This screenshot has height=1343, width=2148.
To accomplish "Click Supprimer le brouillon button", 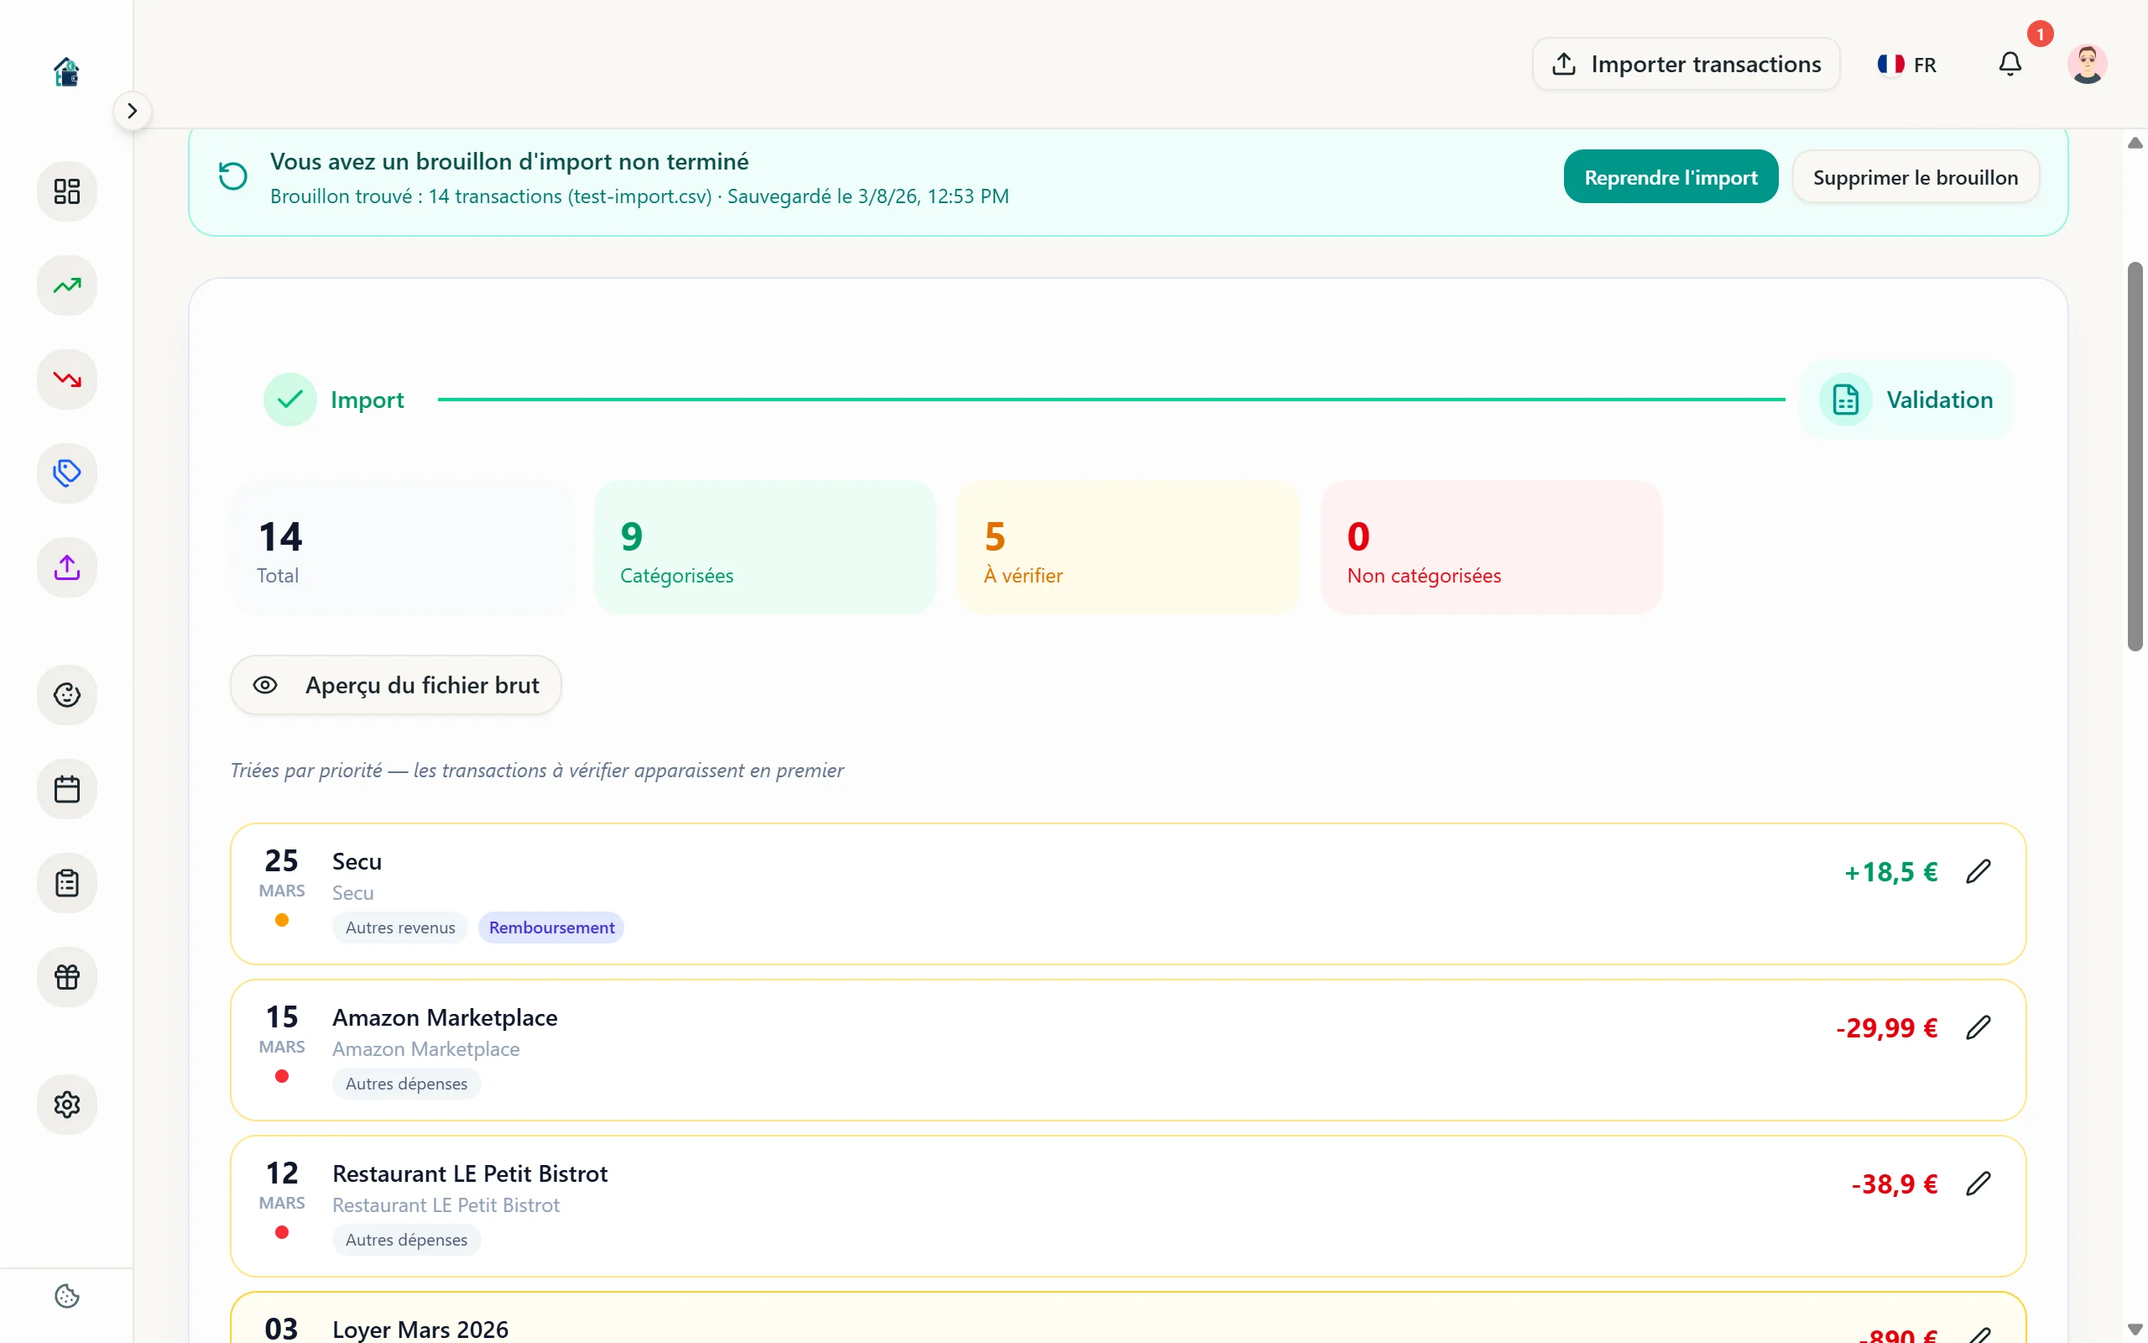I will (1916, 177).
